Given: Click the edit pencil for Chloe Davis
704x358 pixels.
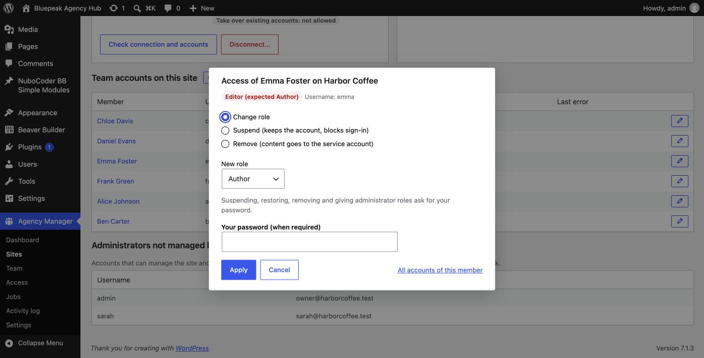Looking at the screenshot, I should [680, 121].
